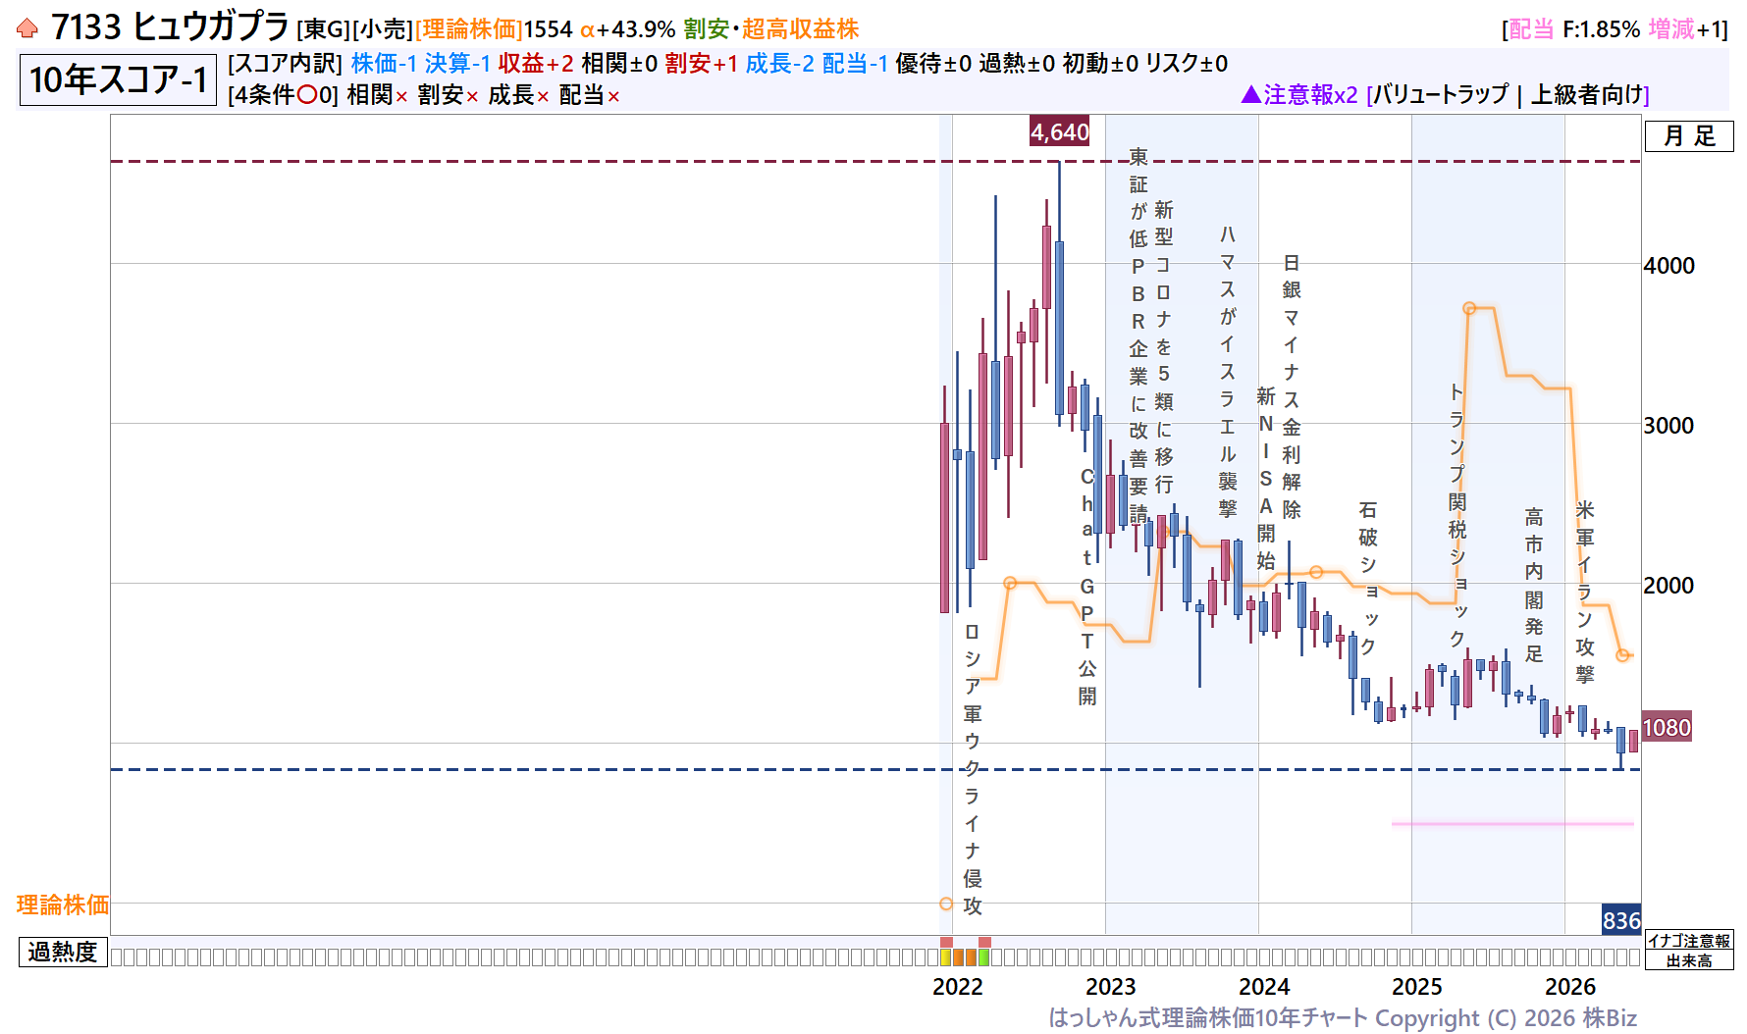The image size is (1747, 1034).
Task: Click the 4000 price axis label
Action: (x=1669, y=266)
